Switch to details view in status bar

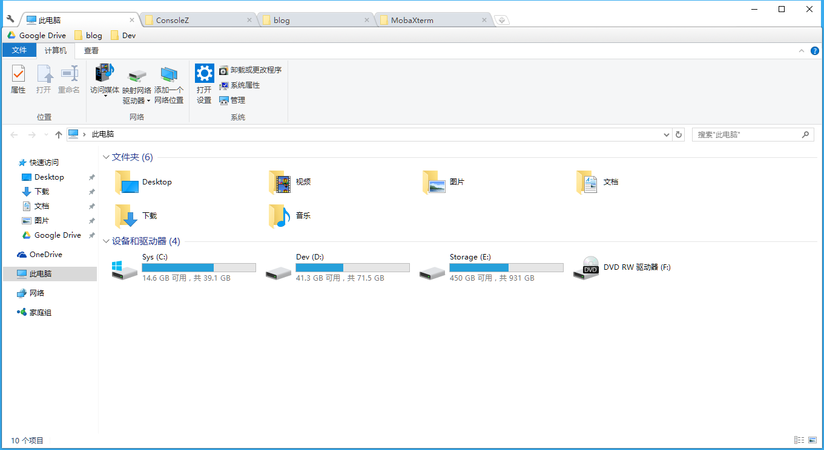tap(799, 440)
